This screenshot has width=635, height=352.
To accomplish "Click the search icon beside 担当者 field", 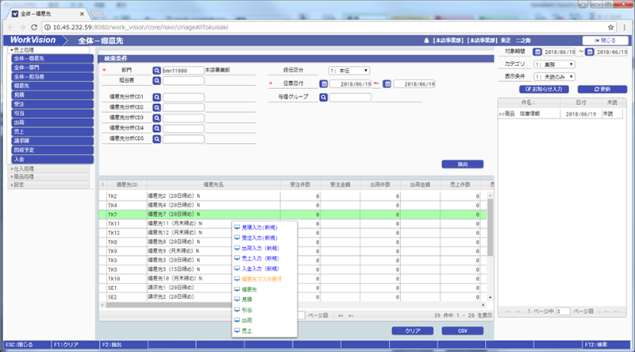I will click(156, 81).
